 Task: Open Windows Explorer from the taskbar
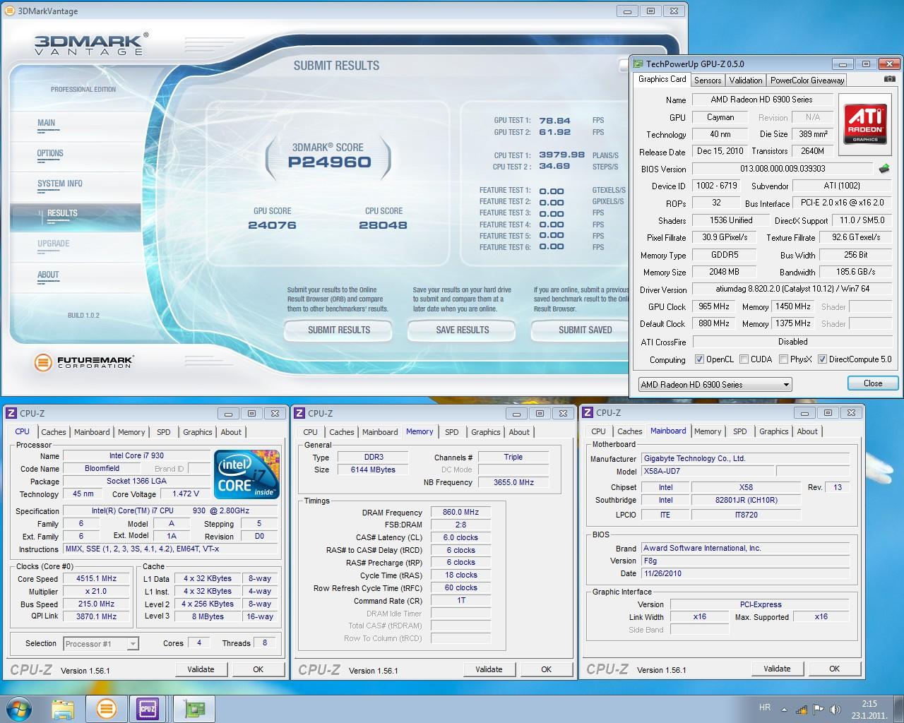pyautogui.click(x=63, y=709)
